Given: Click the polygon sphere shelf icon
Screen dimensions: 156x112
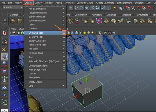Looking at the screenshot, I should [x=13, y=21].
